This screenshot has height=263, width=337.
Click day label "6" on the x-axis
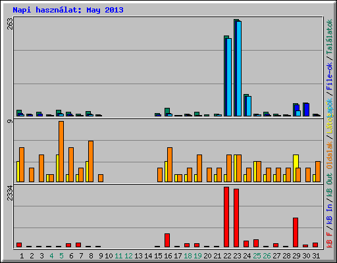71,256
